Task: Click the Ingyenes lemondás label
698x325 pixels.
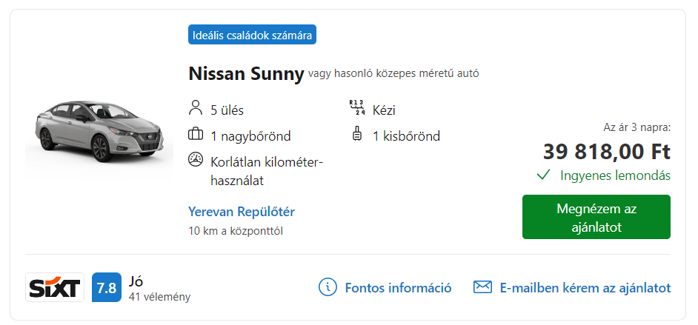Action: coord(615,175)
